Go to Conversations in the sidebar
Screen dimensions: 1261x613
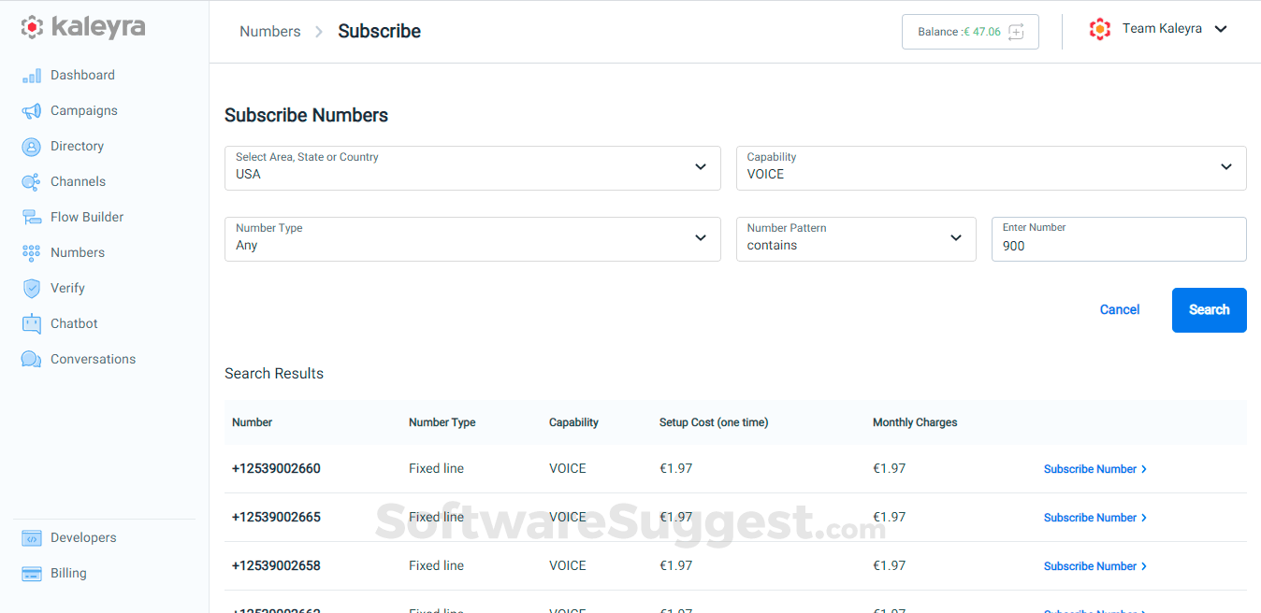tap(93, 360)
